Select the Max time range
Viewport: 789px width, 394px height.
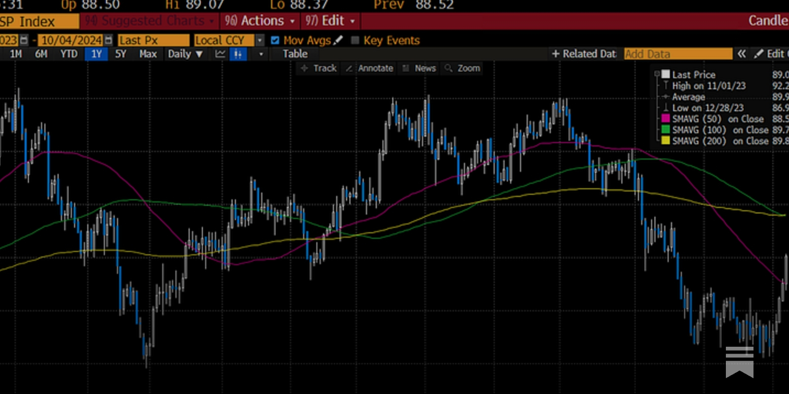148,54
